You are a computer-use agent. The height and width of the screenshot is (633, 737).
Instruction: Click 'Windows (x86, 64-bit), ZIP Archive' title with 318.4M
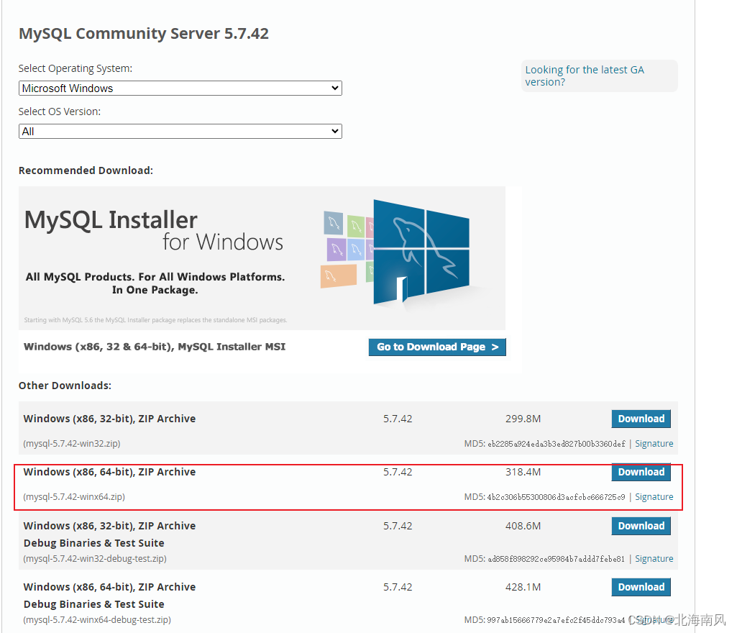pos(109,472)
